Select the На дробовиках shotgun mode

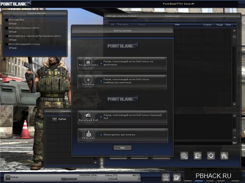click(x=122, y=64)
